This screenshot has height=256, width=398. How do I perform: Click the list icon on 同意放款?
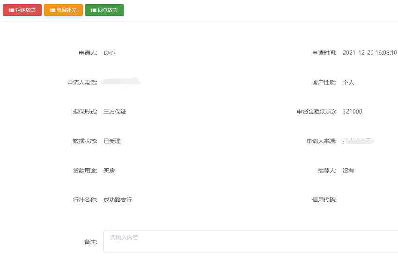point(94,10)
